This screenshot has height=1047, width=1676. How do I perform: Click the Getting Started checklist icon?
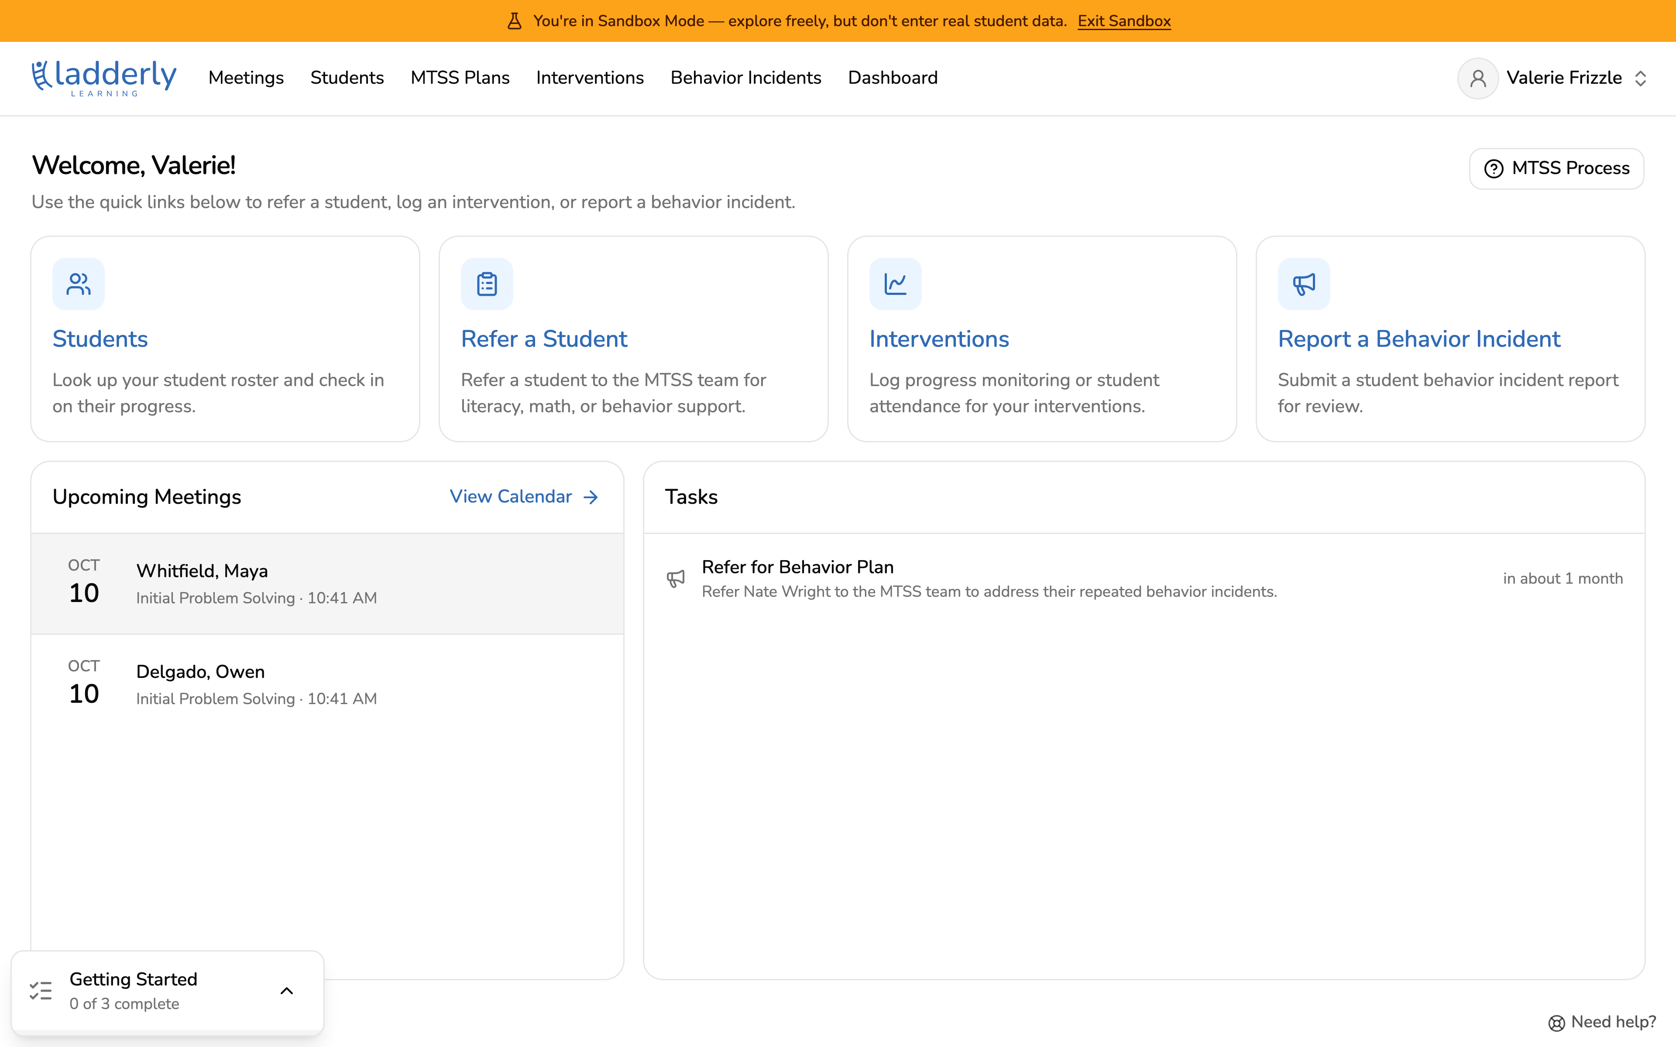pyautogui.click(x=41, y=991)
